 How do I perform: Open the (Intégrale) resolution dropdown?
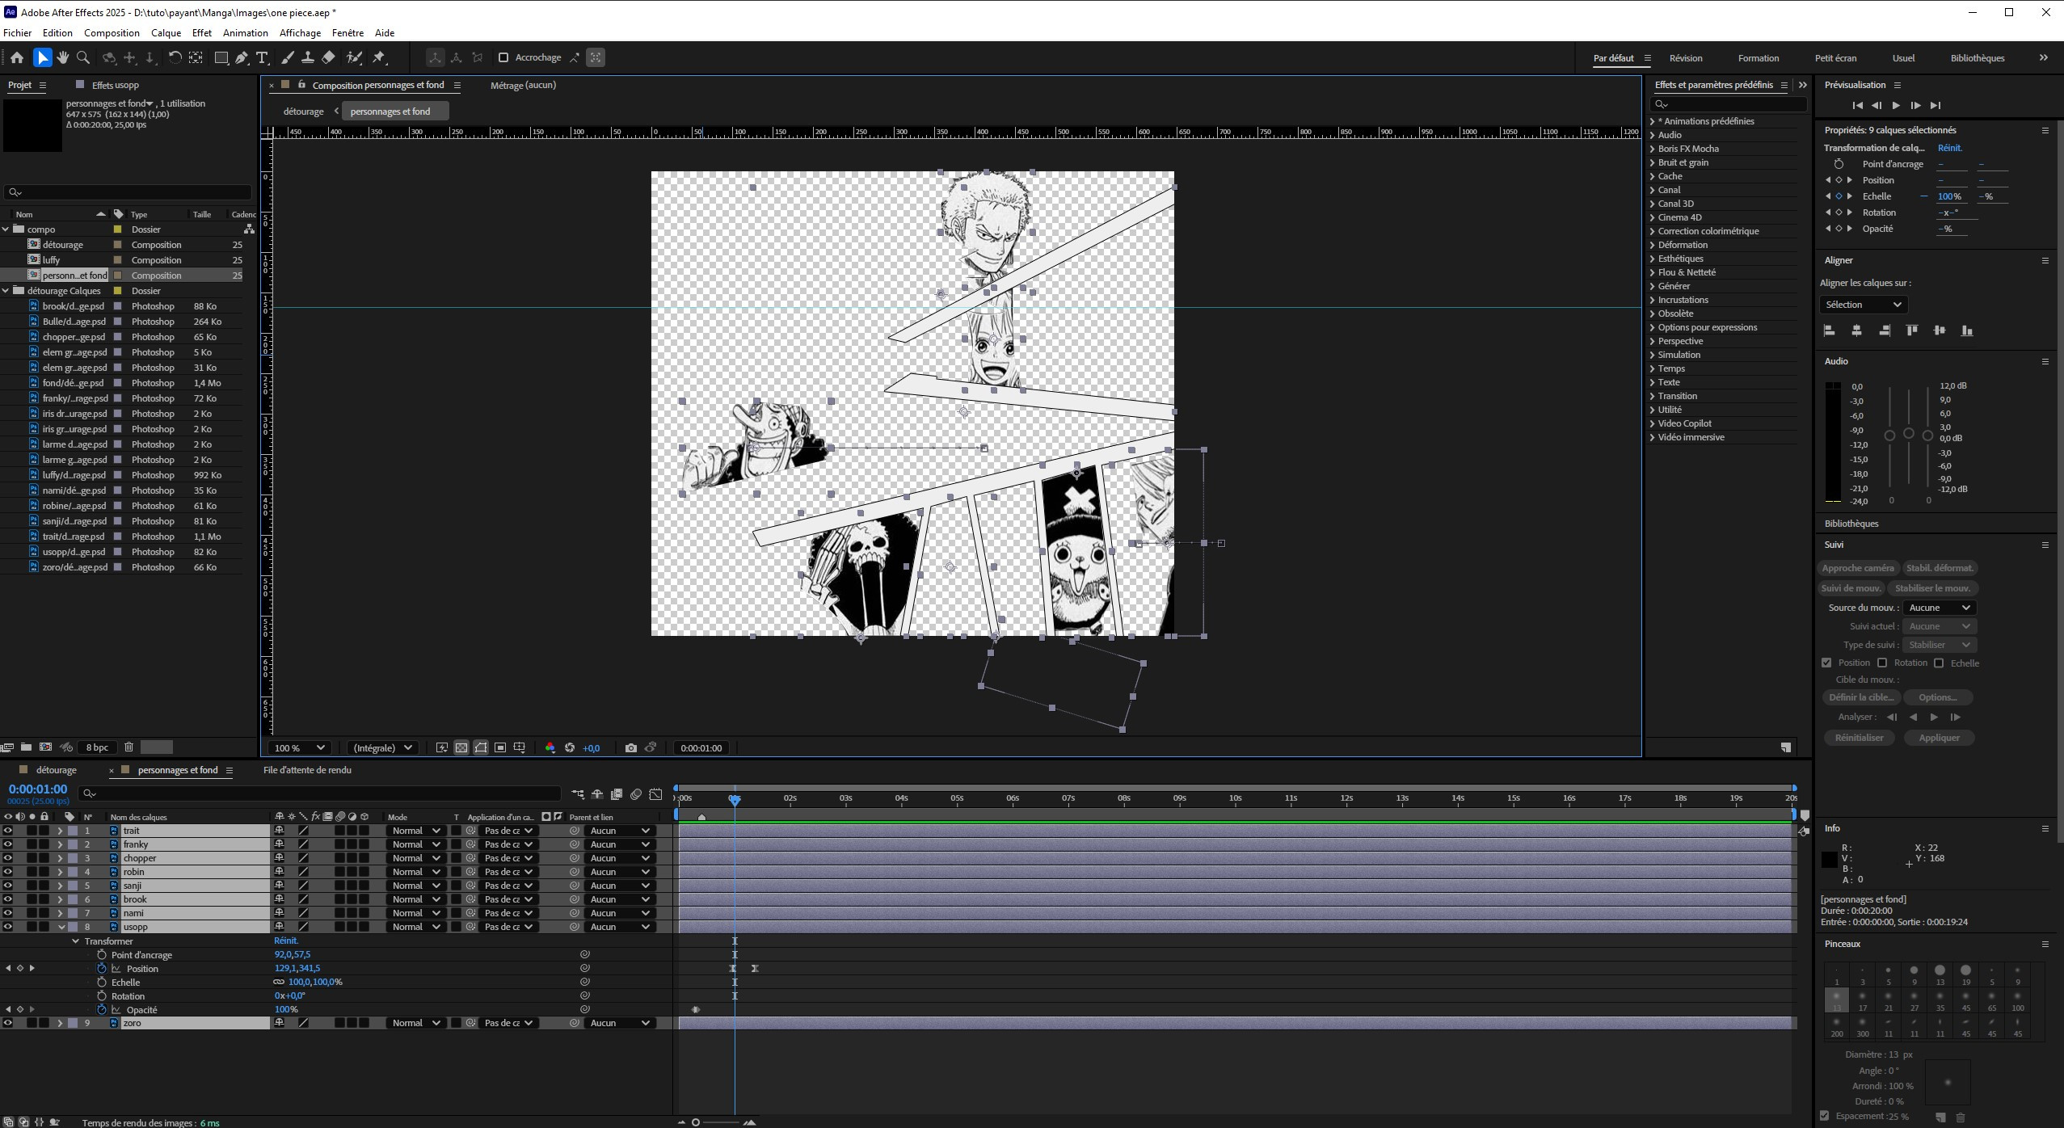pyautogui.click(x=383, y=748)
